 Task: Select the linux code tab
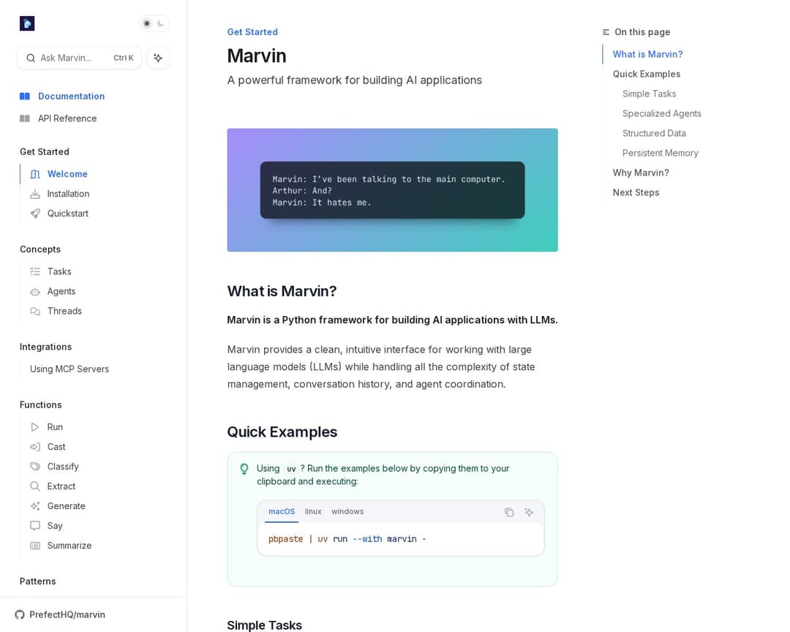313,511
